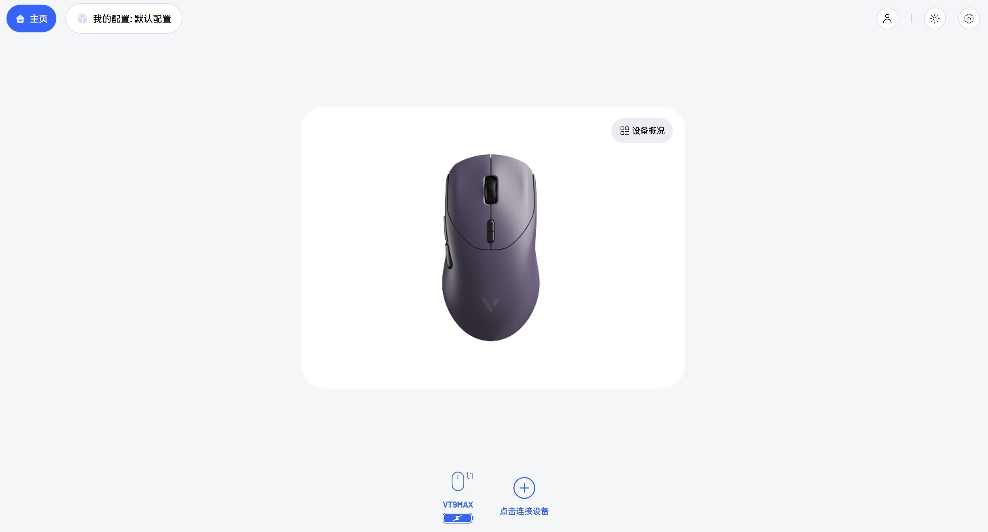
Task: Click the VT9MAX device name label
Action: (x=458, y=505)
